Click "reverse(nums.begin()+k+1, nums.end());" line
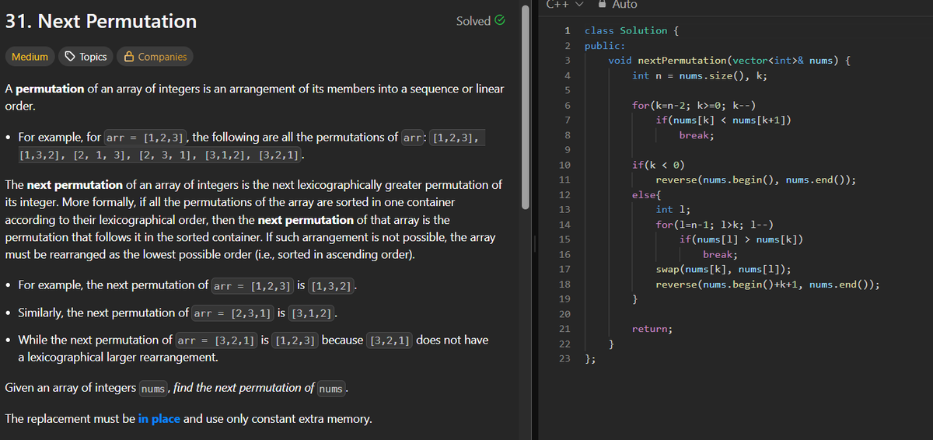Image resolution: width=933 pixels, height=440 pixels. tap(768, 285)
